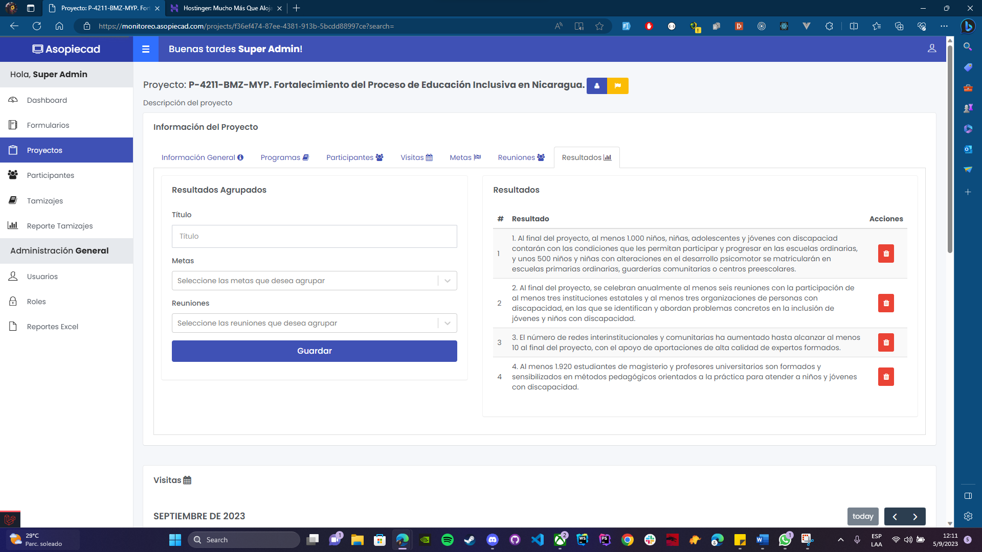Expand the Metas selection dropdown
Viewport: 982px width, 552px height.
tap(447, 281)
